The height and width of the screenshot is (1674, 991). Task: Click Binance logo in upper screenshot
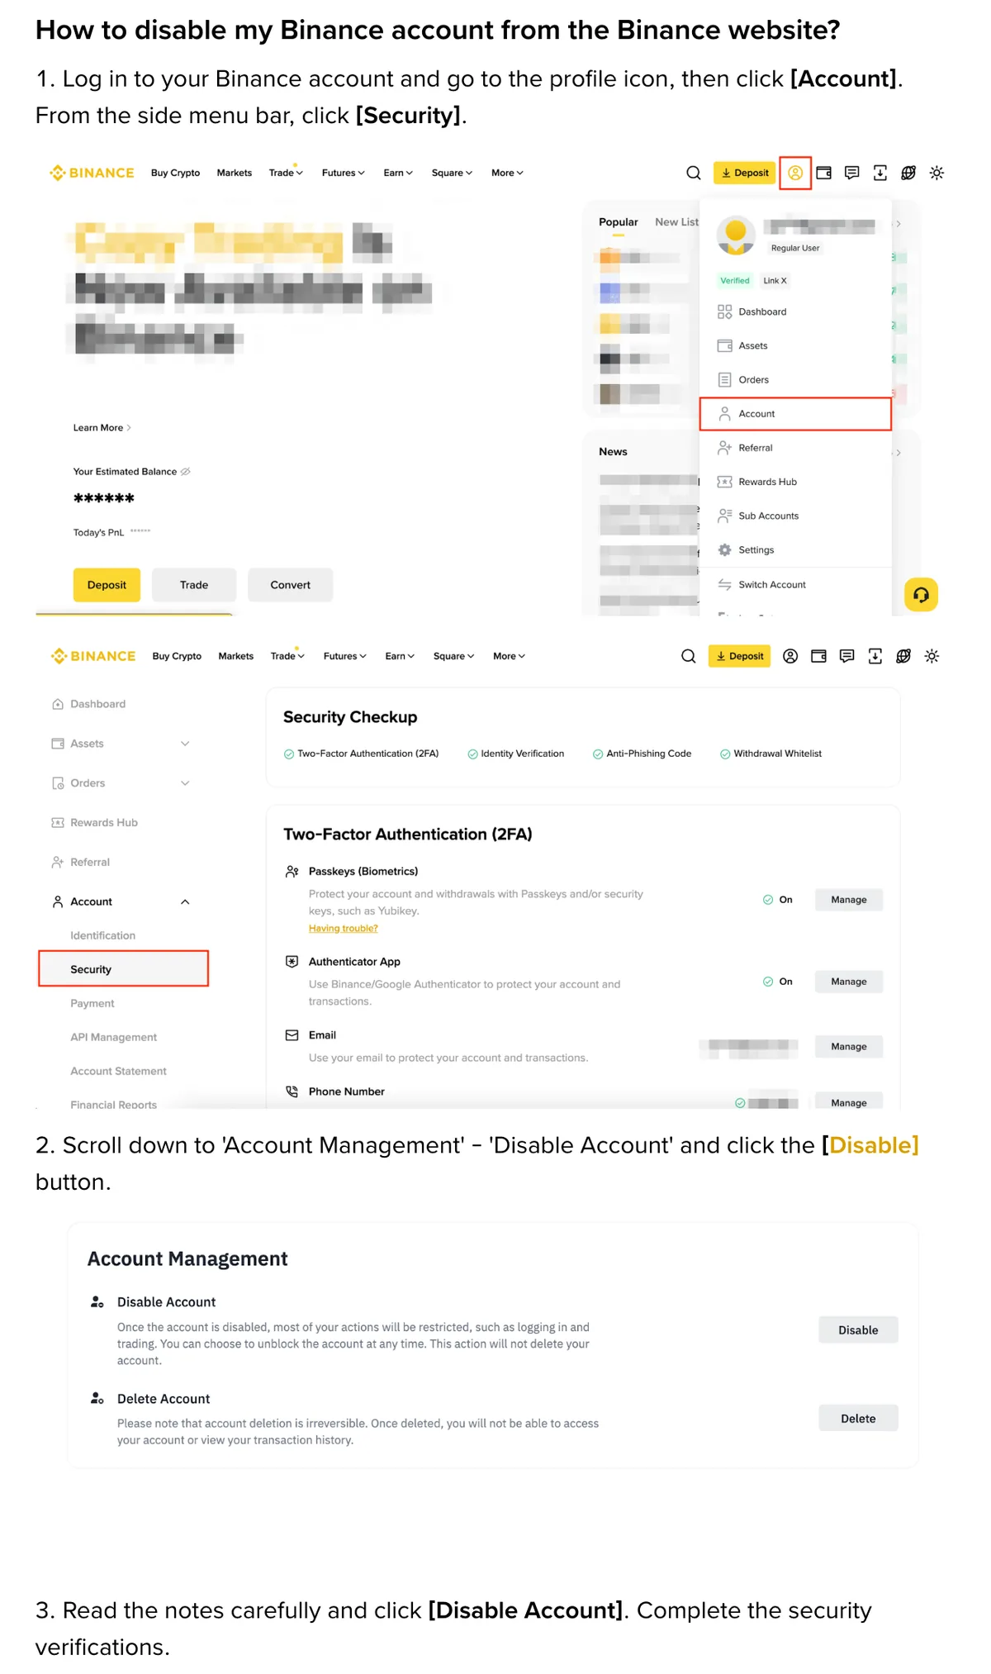92,173
